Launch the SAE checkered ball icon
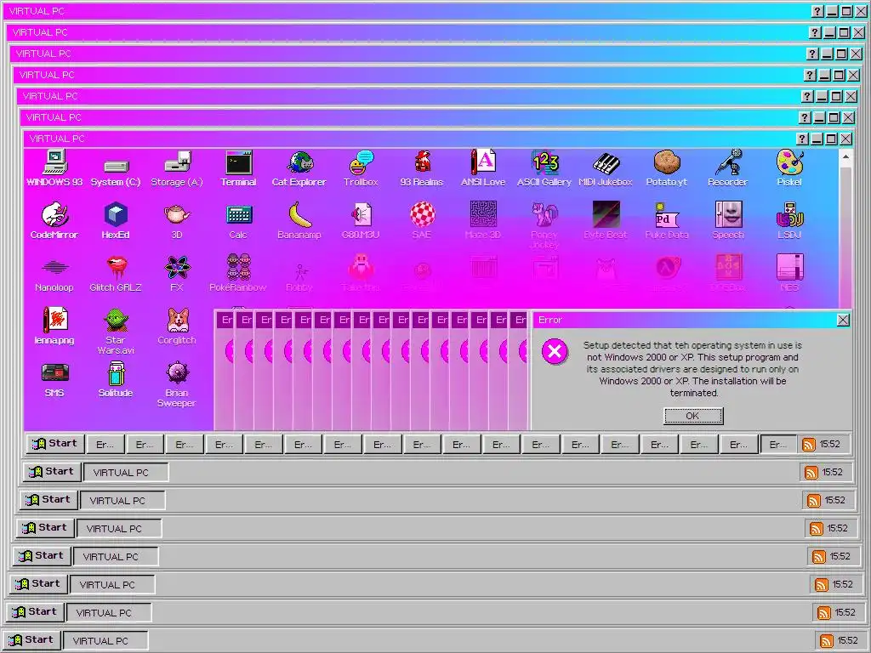871x653 pixels. 422,220
